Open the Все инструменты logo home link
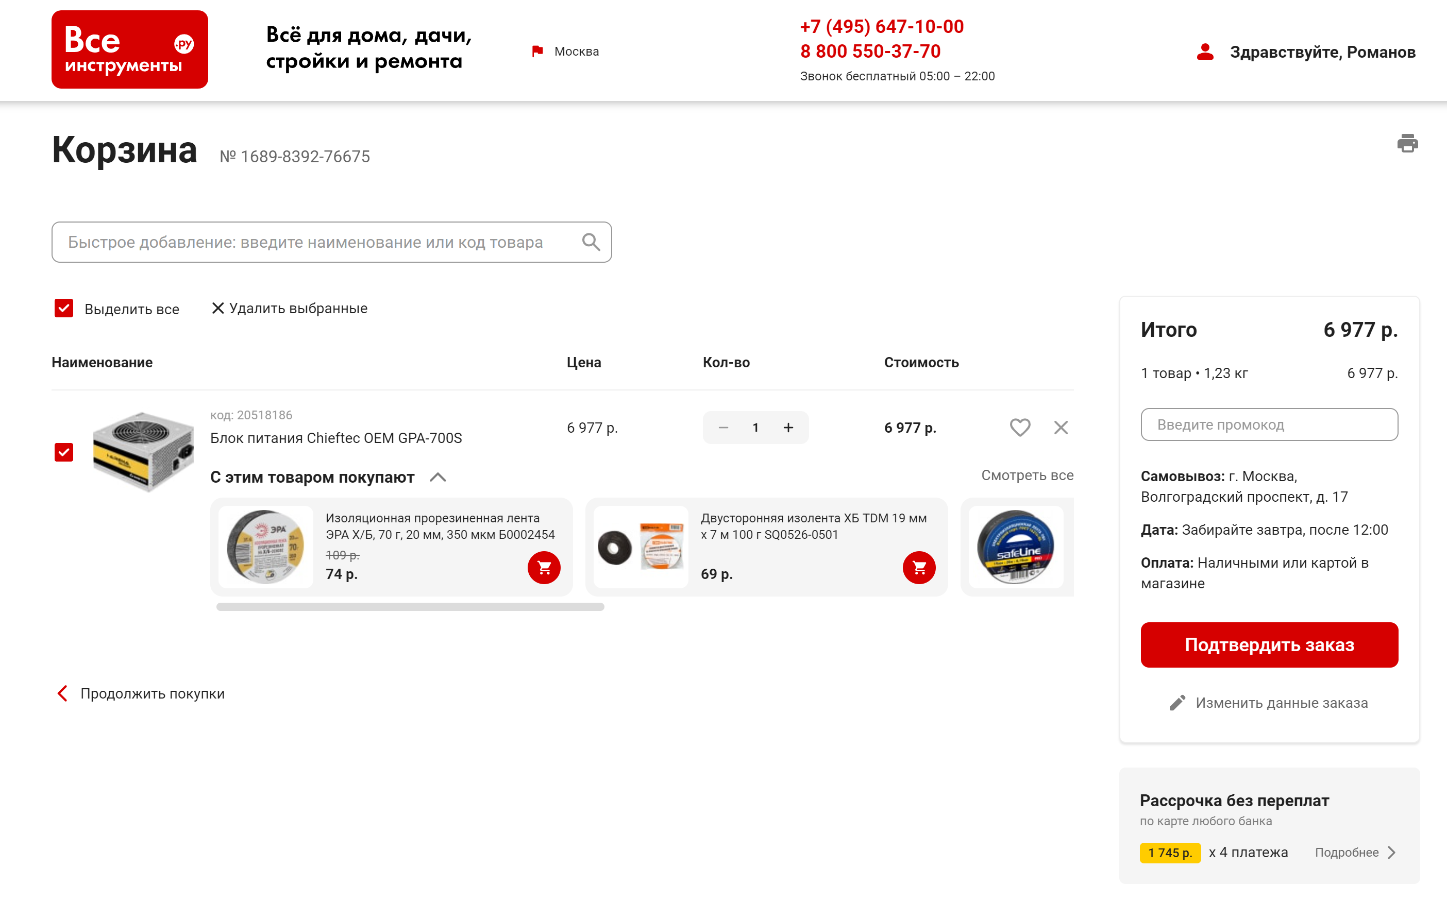The height and width of the screenshot is (919, 1447). pos(130,49)
